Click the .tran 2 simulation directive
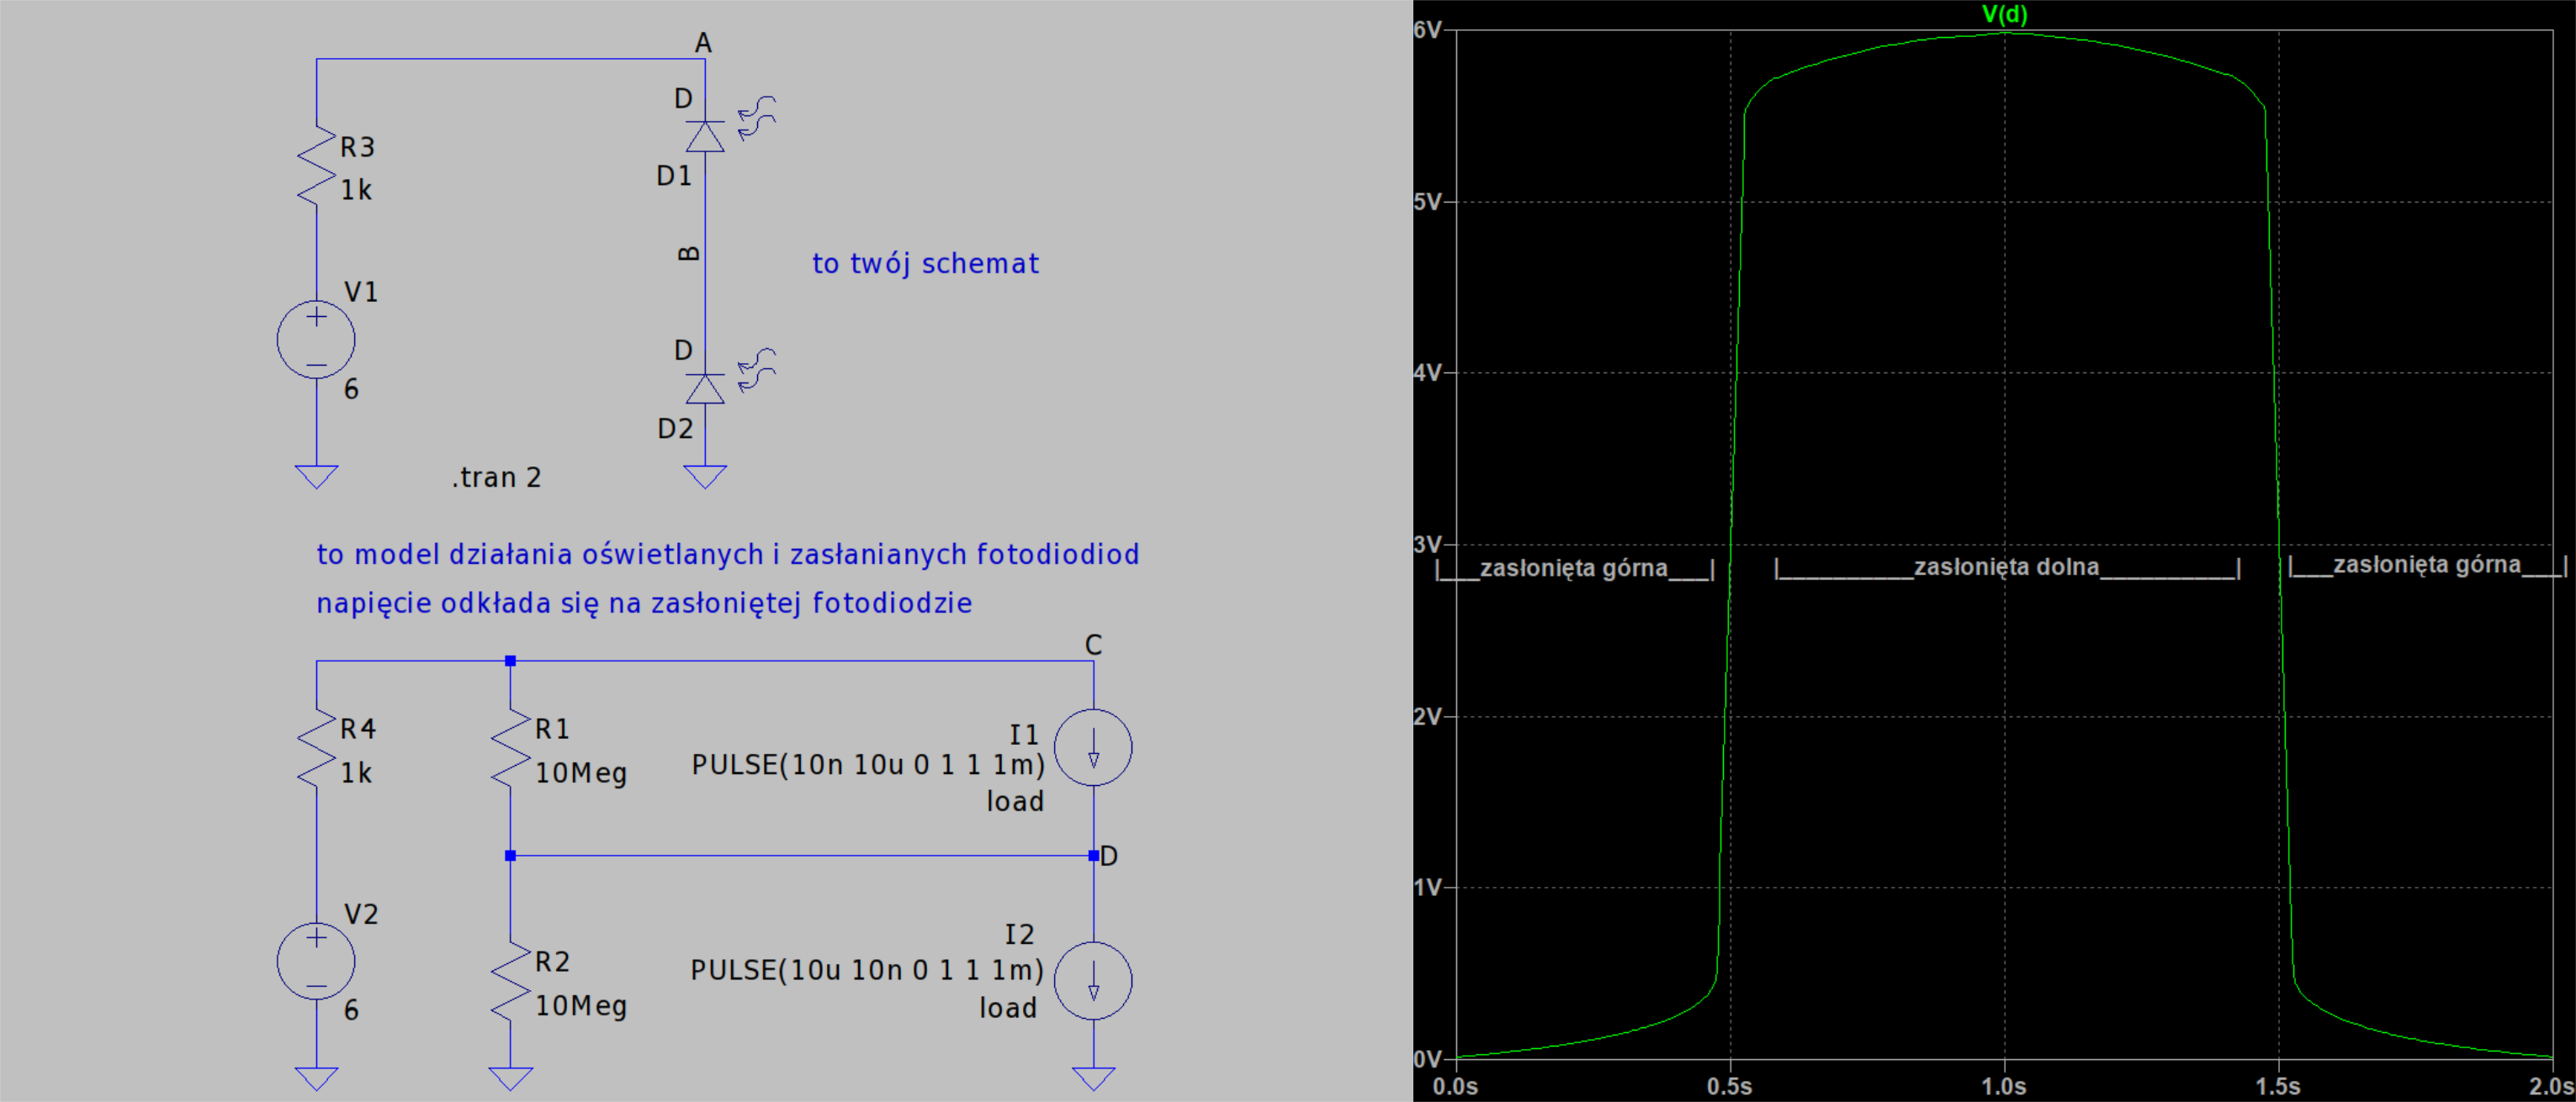The image size is (2576, 1102). click(x=496, y=477)
